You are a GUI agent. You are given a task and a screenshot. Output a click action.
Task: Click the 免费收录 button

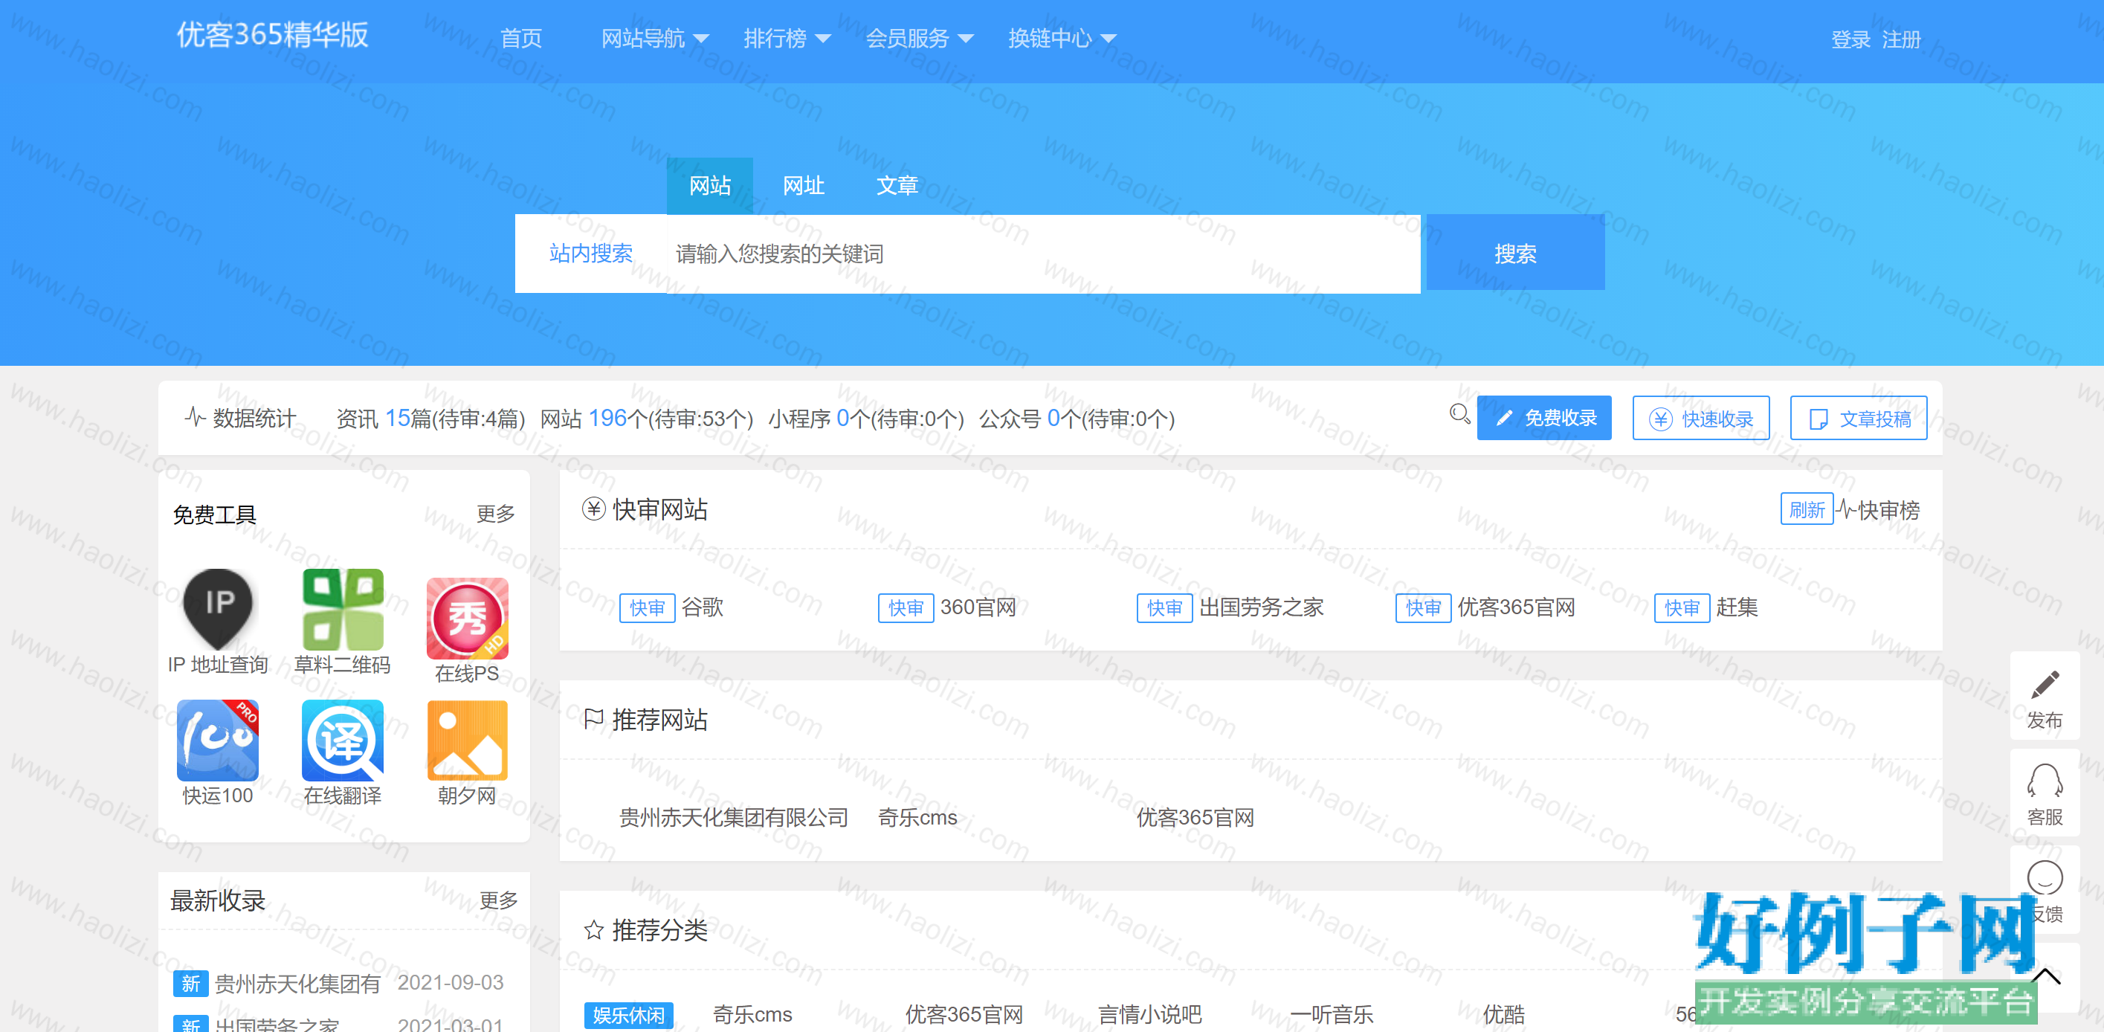tap(1544, 419)
